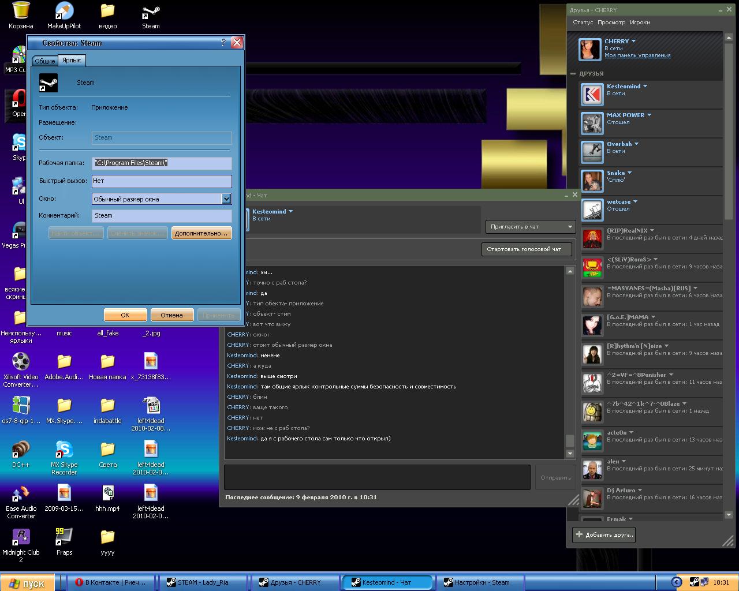The height and width of the screenshot is (591, 739).
Task: Open the Пригласить в чат dropdown
Action: click(531, 227)
